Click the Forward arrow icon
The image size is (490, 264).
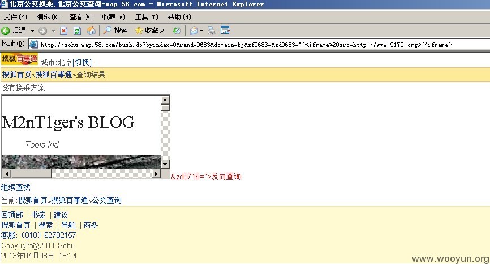[x=43, y=31]
